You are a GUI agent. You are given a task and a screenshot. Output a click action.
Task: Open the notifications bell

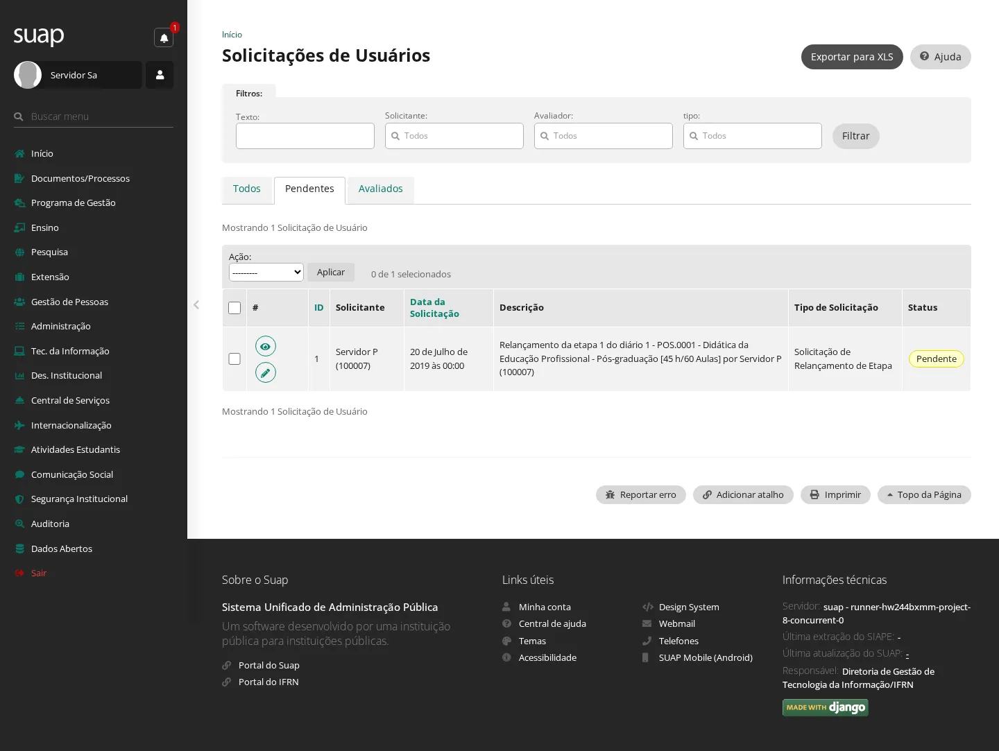click(x=164, y=37)
